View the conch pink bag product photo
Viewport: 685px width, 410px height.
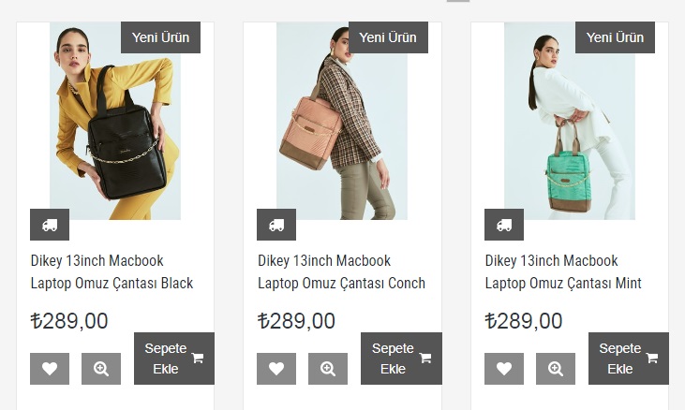click(x=342, y=121)
